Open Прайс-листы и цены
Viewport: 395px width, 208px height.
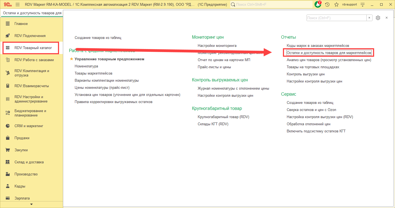[x=214, y=67]
